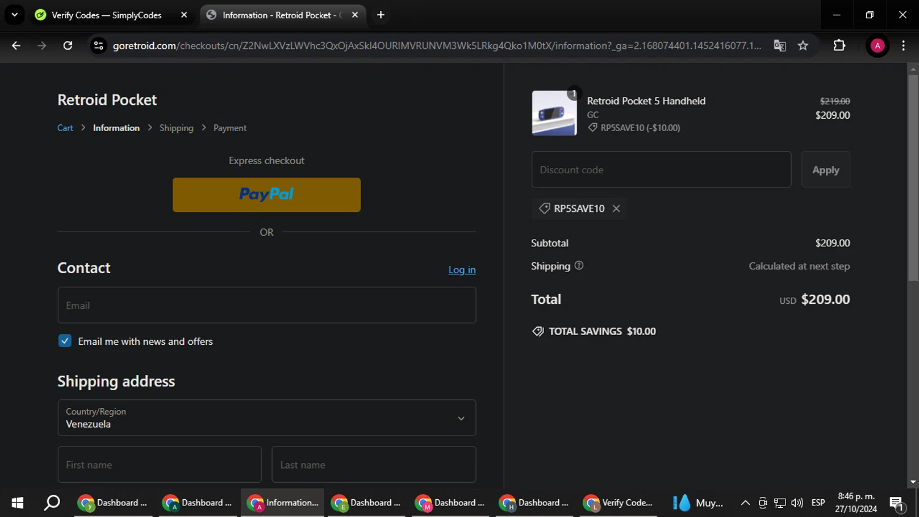Open the Windows Start menu
The image size is (919, 517).
(17, 503)
